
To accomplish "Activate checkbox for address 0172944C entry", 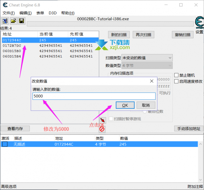I will (5, 144).
